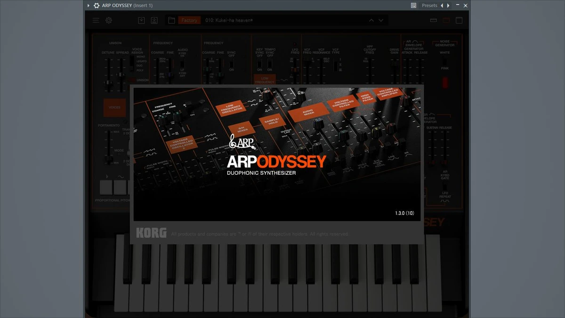This screenshot has width=565, height=318.
Task: Open the preset name field 010: Kukei-ha heaven
Action: (282, 20)
